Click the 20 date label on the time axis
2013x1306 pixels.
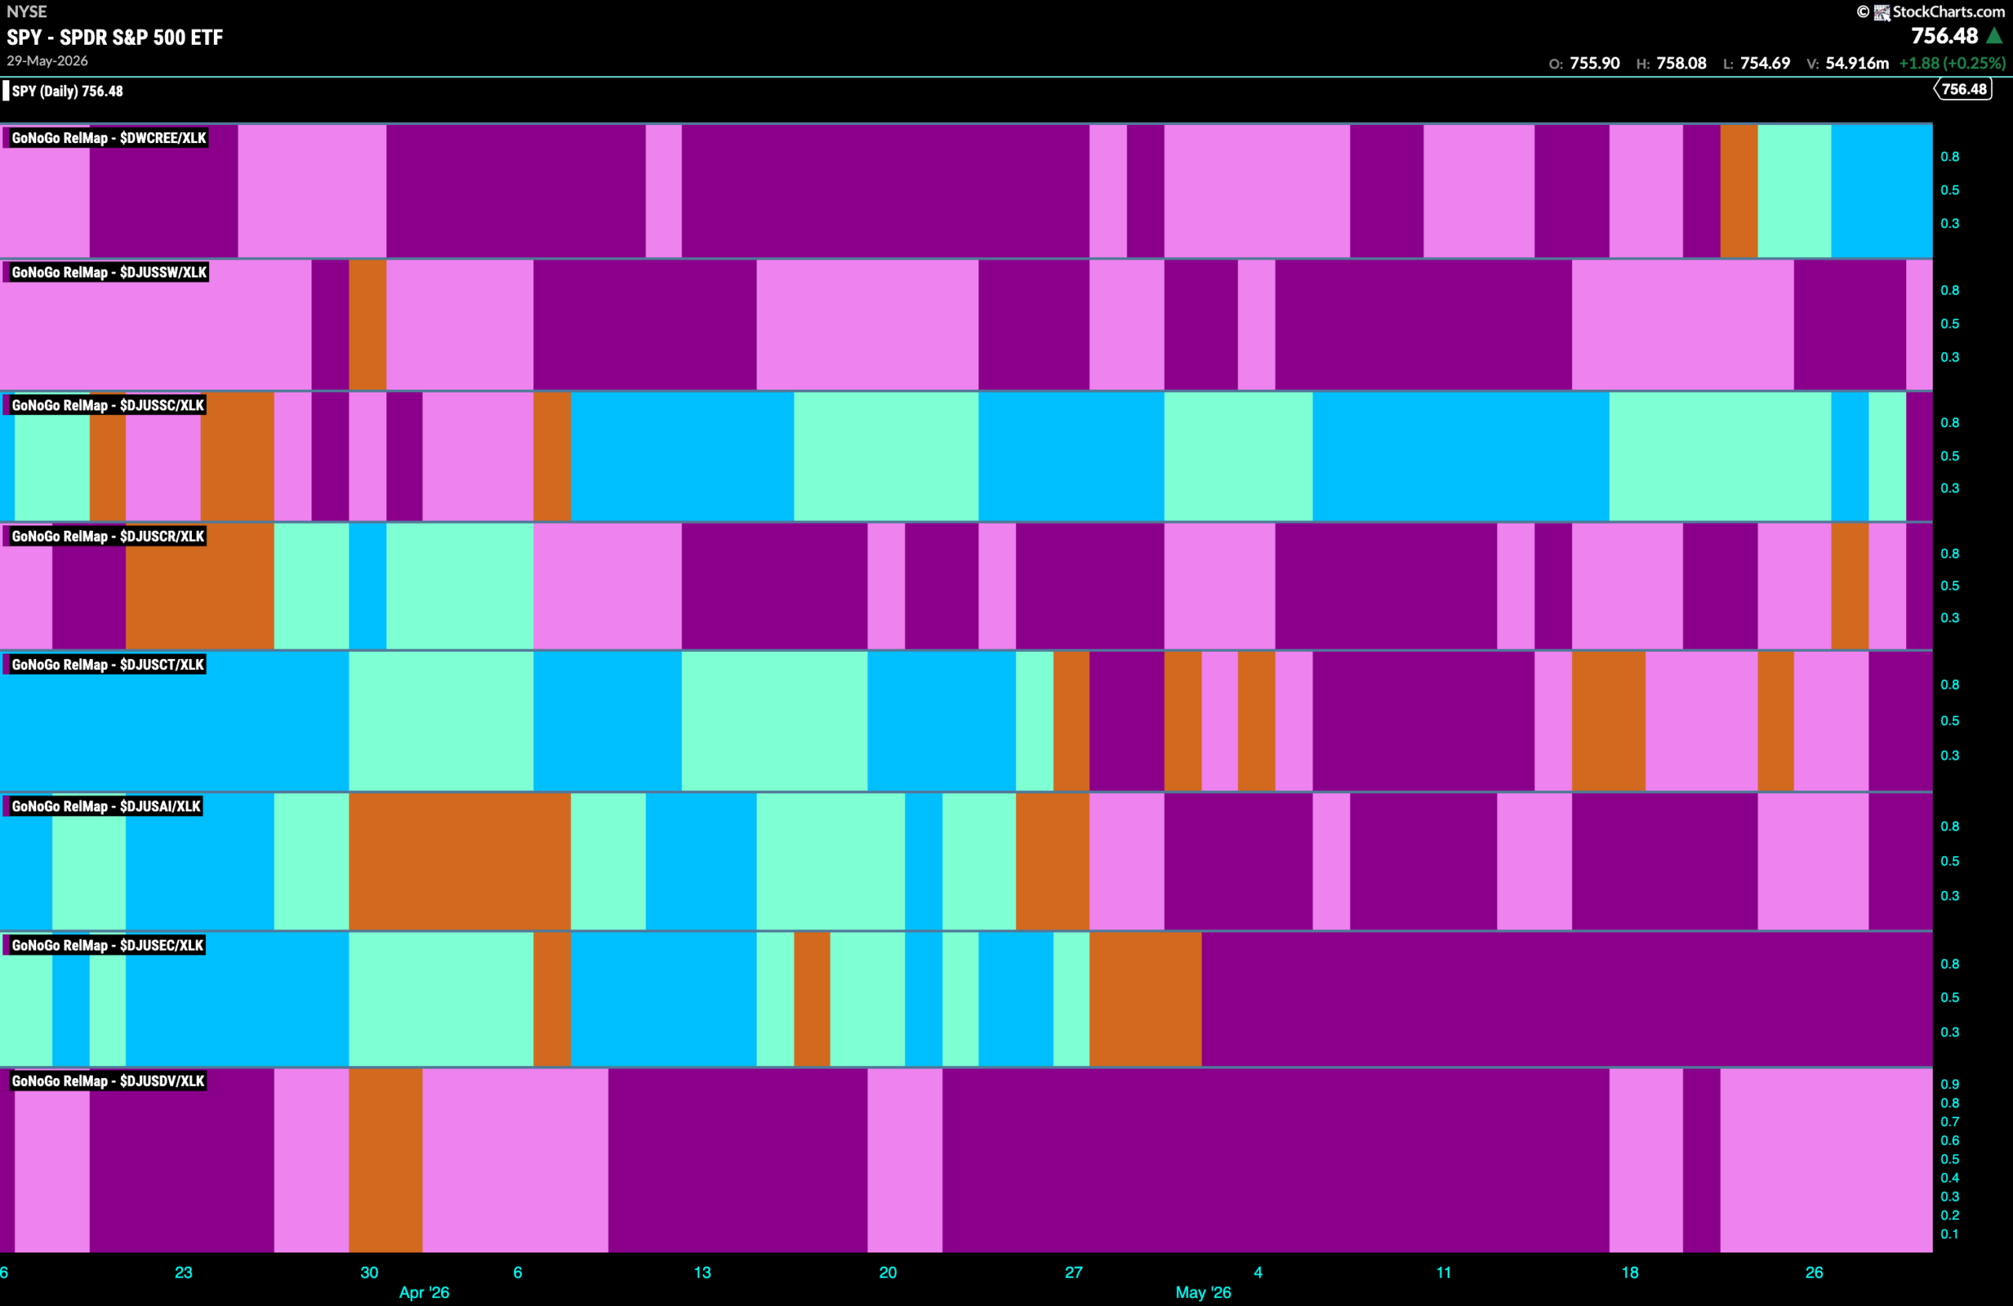tap(888, 1272)
